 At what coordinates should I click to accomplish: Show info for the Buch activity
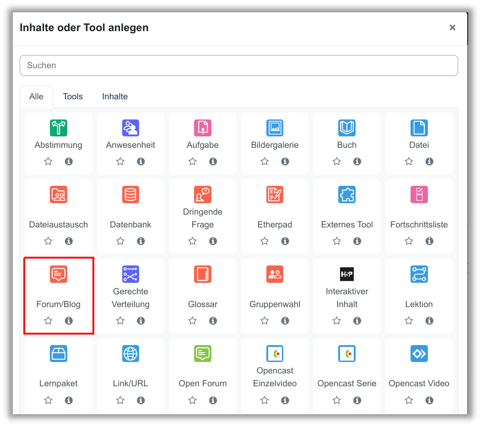pyautogui.click(x=357, y=162)
